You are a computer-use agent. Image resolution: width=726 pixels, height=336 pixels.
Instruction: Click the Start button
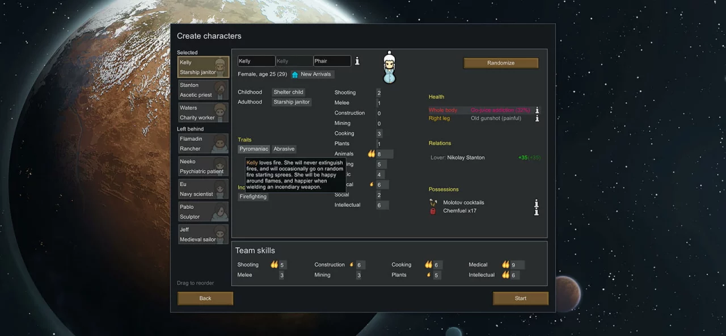click(x=521, y=299)
